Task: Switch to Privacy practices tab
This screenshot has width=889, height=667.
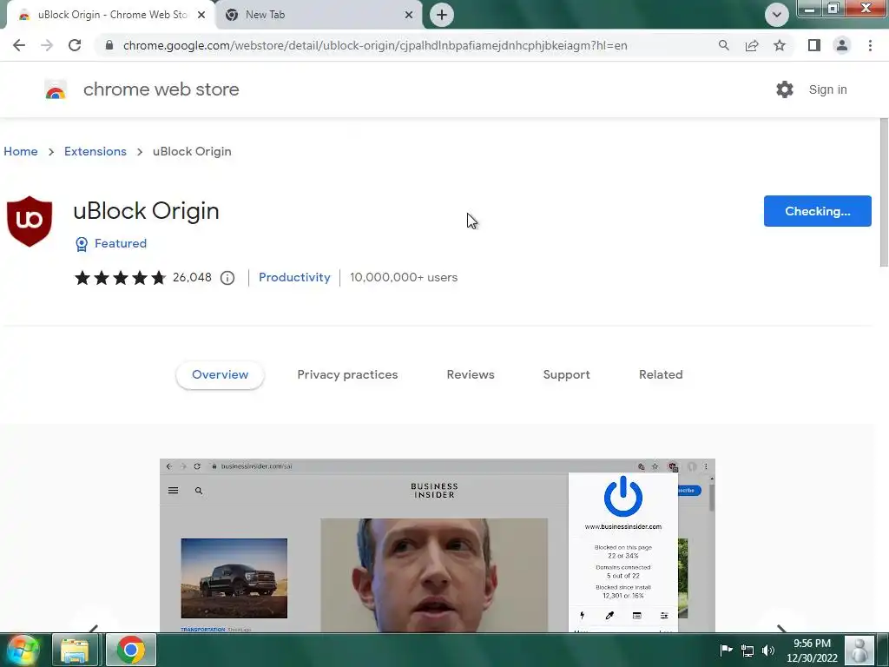Action: [x=347, y=375]
